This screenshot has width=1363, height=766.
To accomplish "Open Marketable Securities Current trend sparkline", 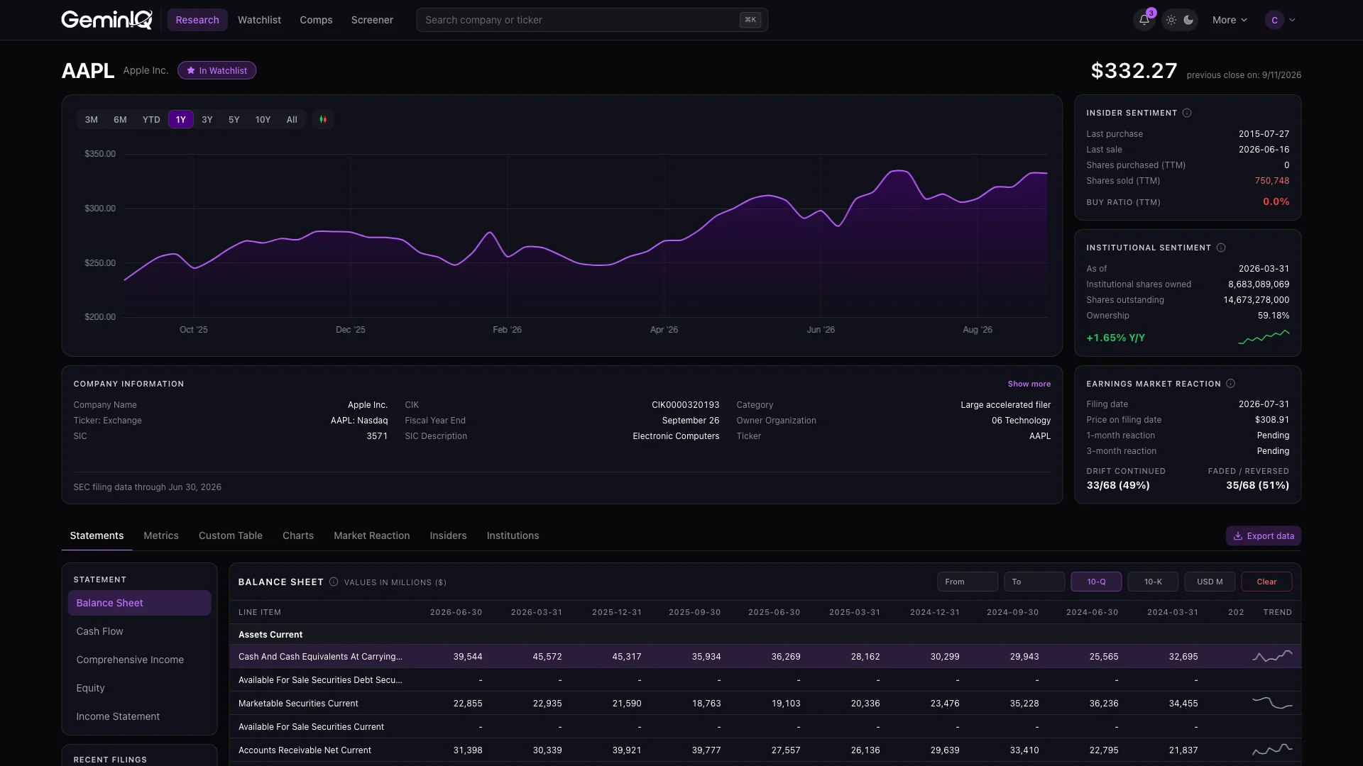I will [1272, 703].
